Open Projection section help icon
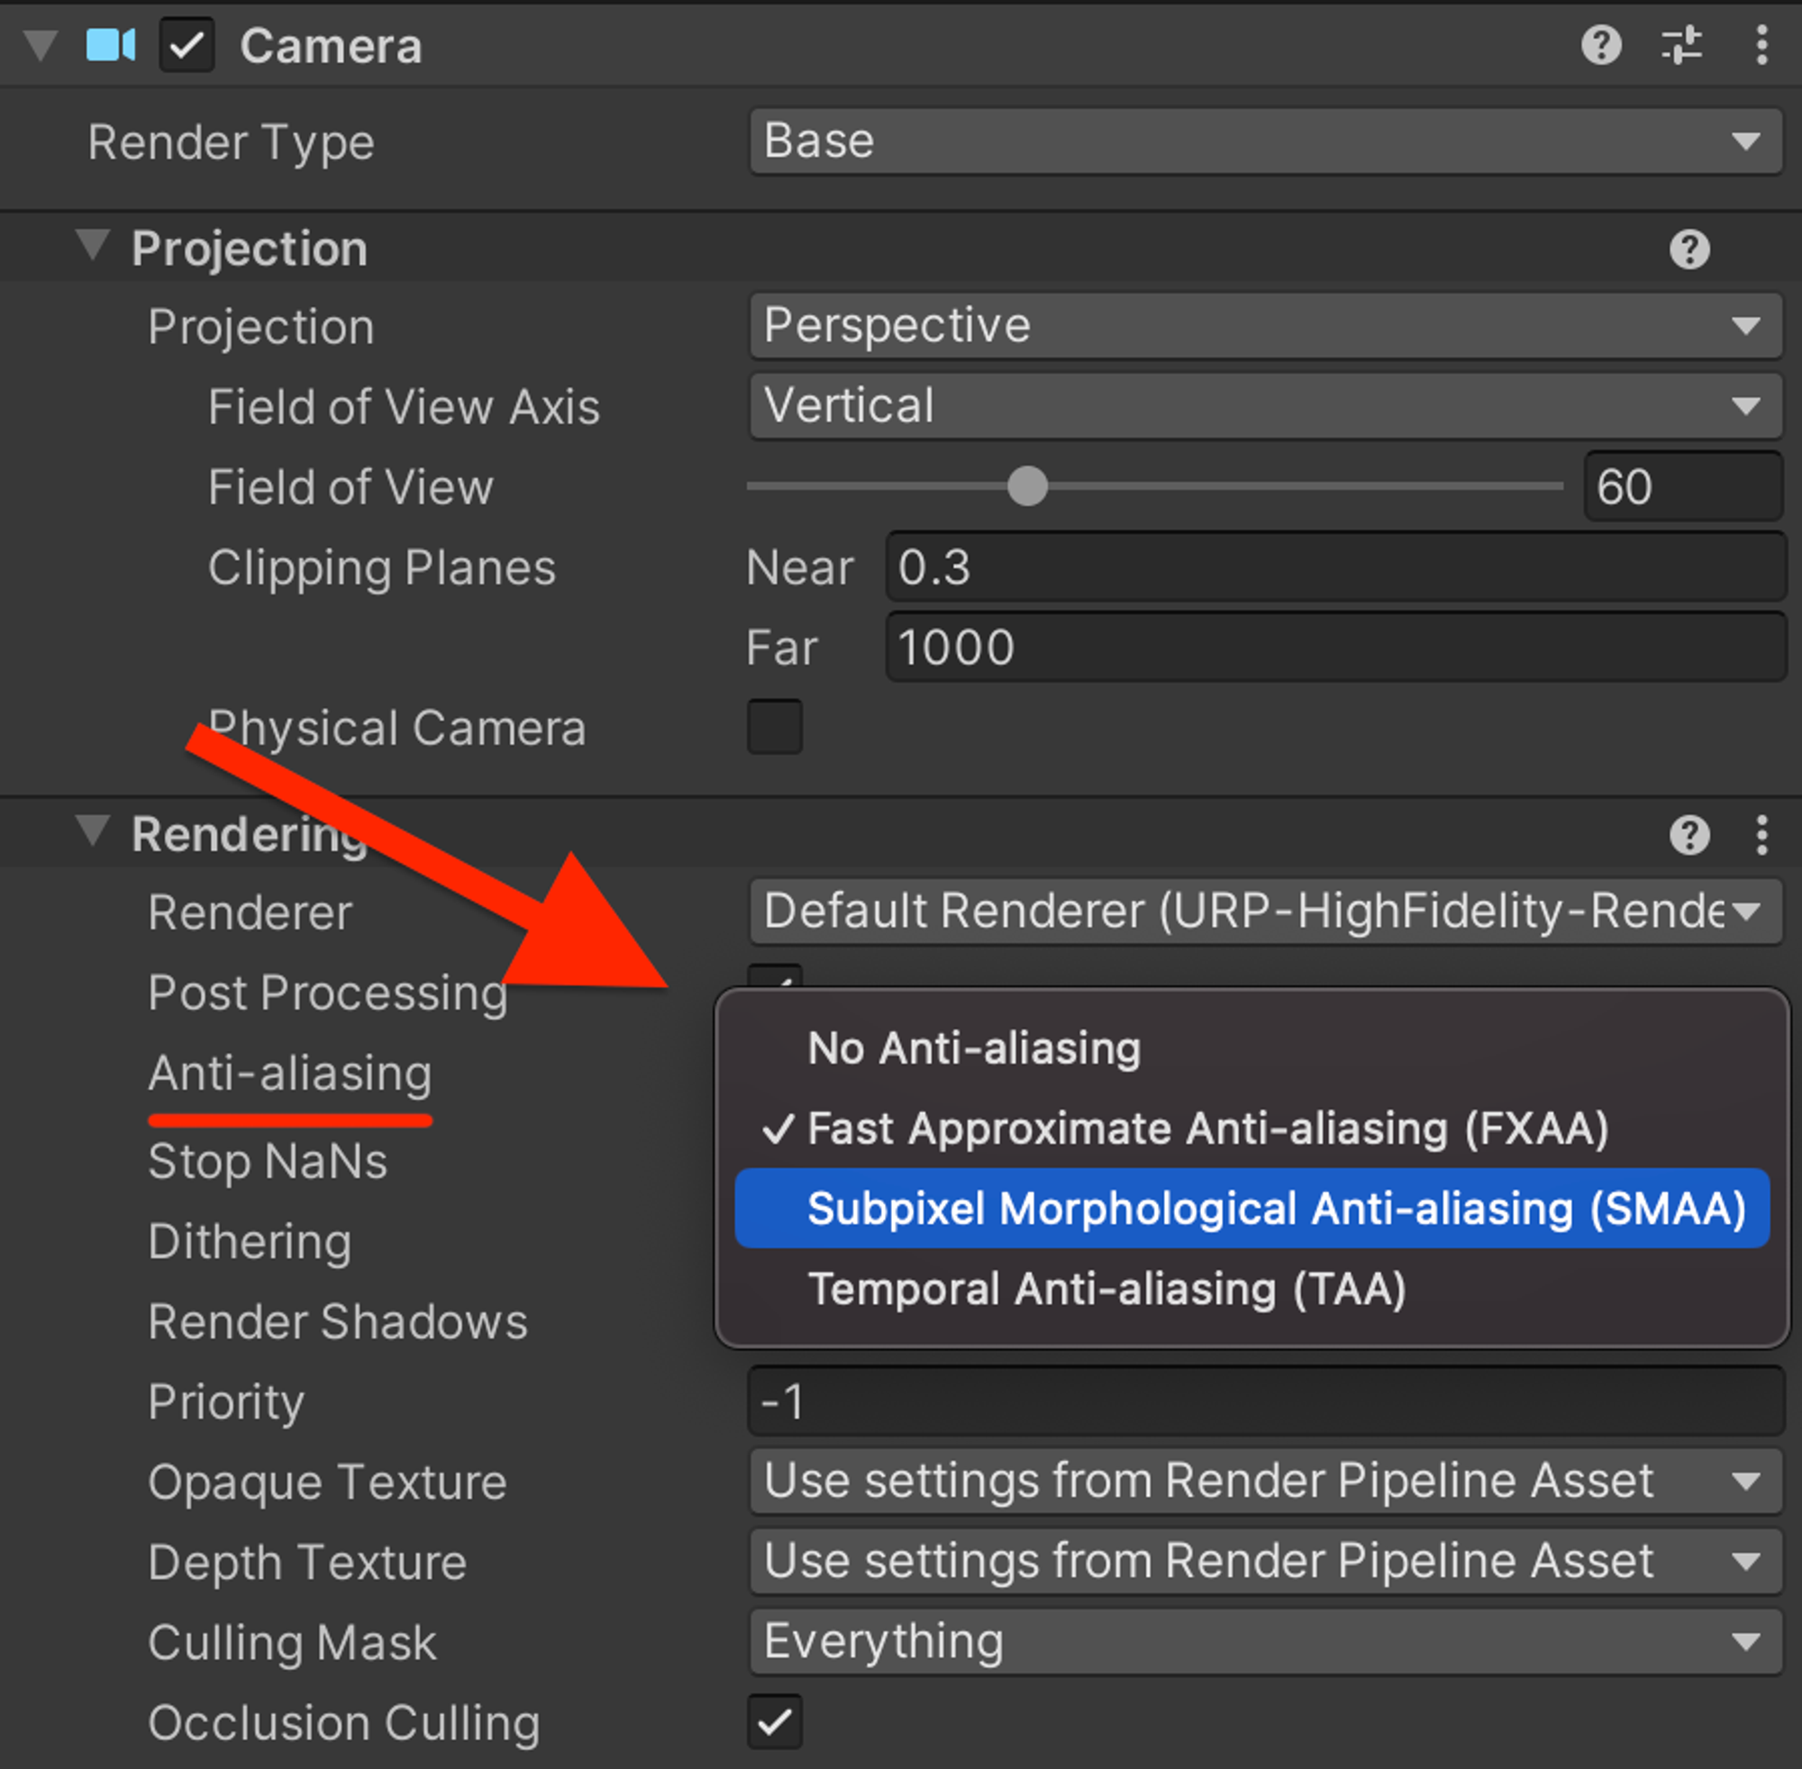The width and height of the screenshot is (1802, 1769). [x=1688, y=249]
